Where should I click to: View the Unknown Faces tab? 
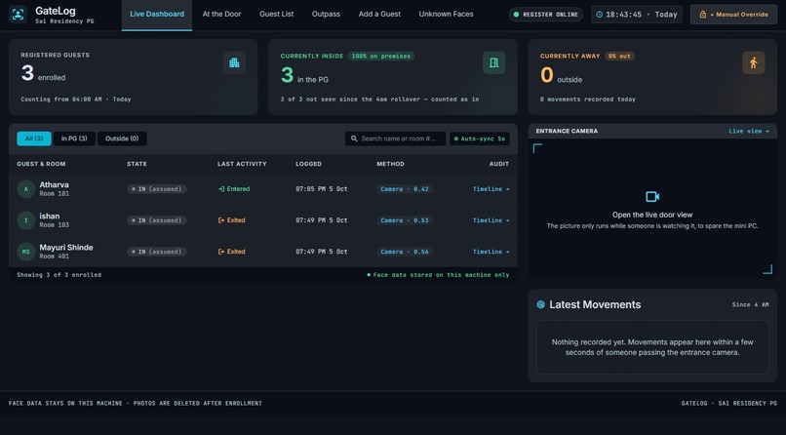[446, 14]
